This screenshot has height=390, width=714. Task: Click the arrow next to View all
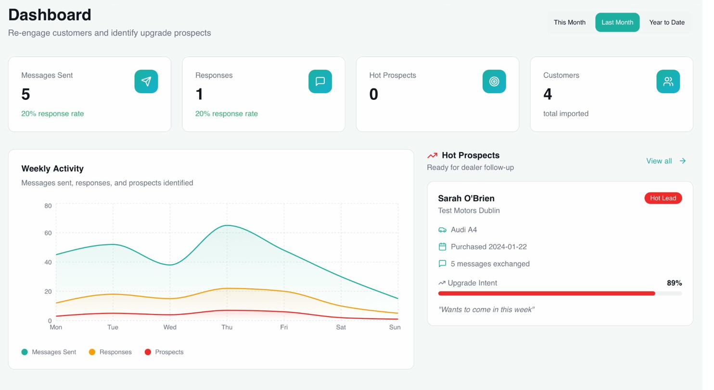[682, 161]
